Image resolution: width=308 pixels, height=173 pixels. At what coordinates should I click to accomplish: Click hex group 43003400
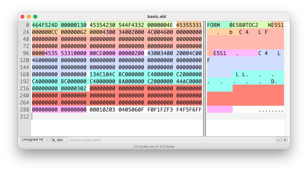pyautogui.click(x=160, y=53)
